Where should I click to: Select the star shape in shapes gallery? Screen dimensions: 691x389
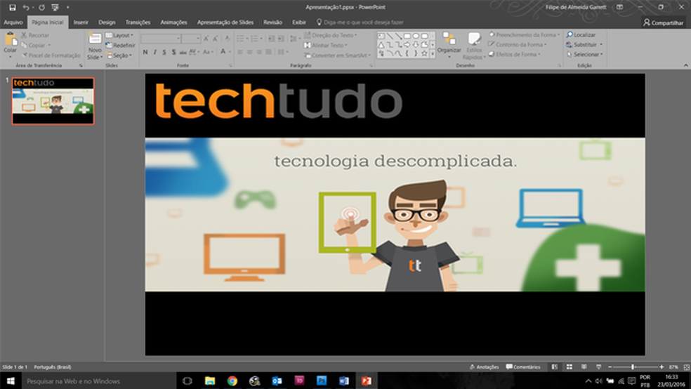click(424, 53)
